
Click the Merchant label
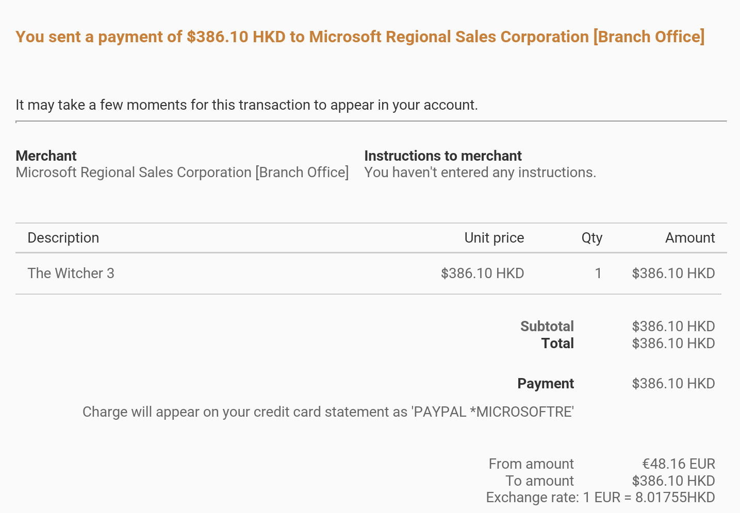46,156
